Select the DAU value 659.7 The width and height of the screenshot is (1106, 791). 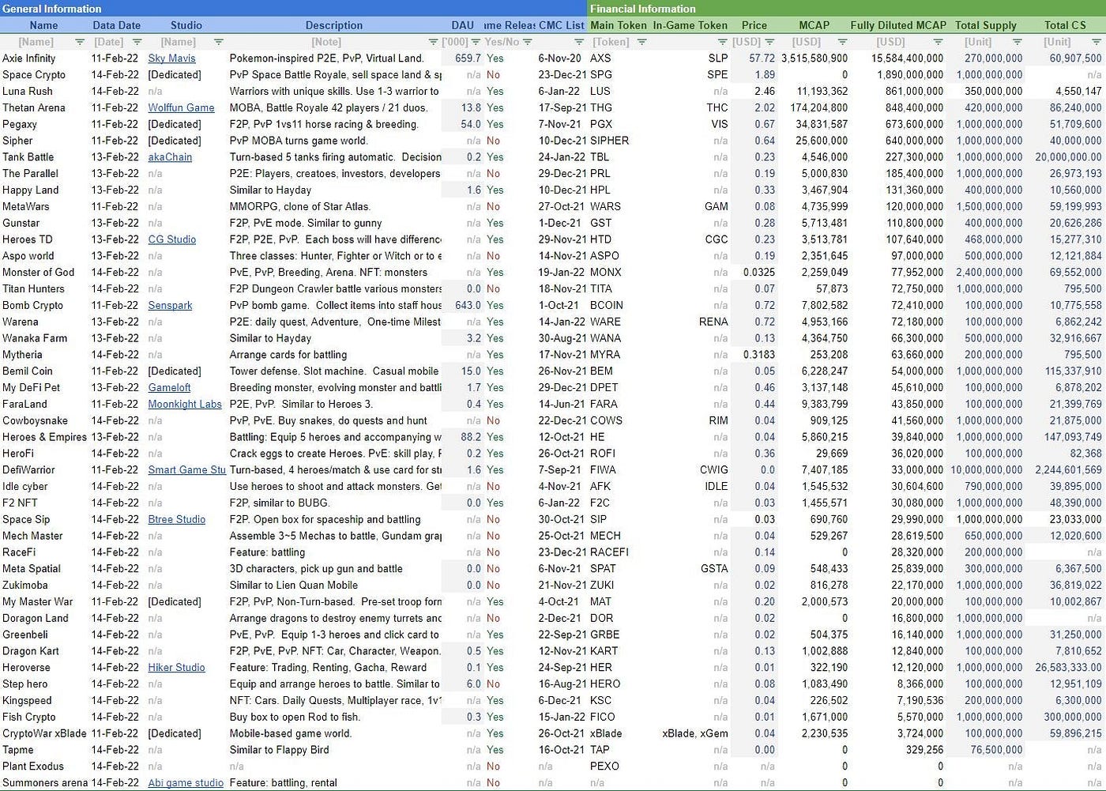pos(468,58)
